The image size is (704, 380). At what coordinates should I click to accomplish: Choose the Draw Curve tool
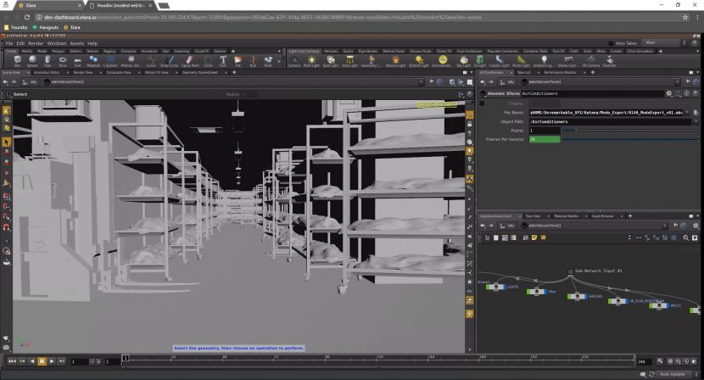[x=168, y=61]
